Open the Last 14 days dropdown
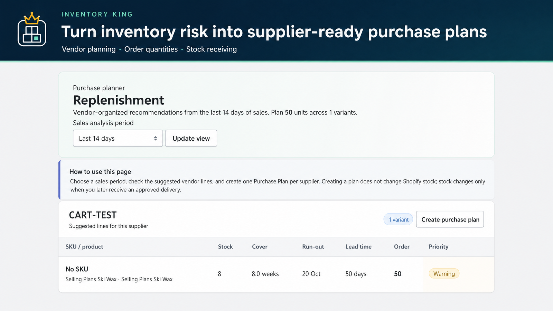This screenshot has width=553, height=311. 118,138
